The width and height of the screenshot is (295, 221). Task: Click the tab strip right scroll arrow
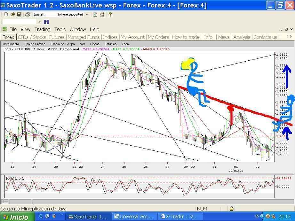291,36
